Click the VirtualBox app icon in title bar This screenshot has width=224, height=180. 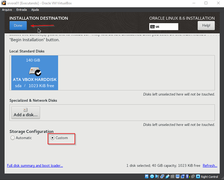4,3
